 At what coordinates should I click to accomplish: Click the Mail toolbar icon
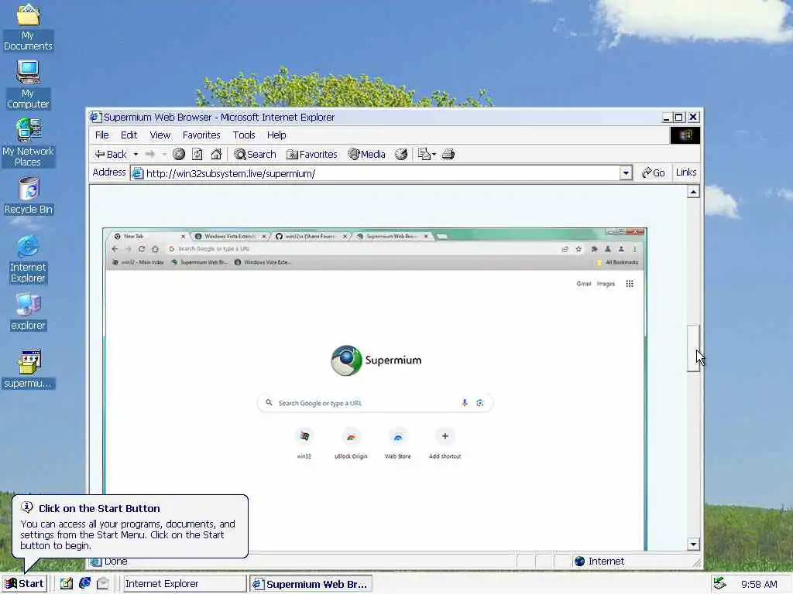(x=424, y=154)
